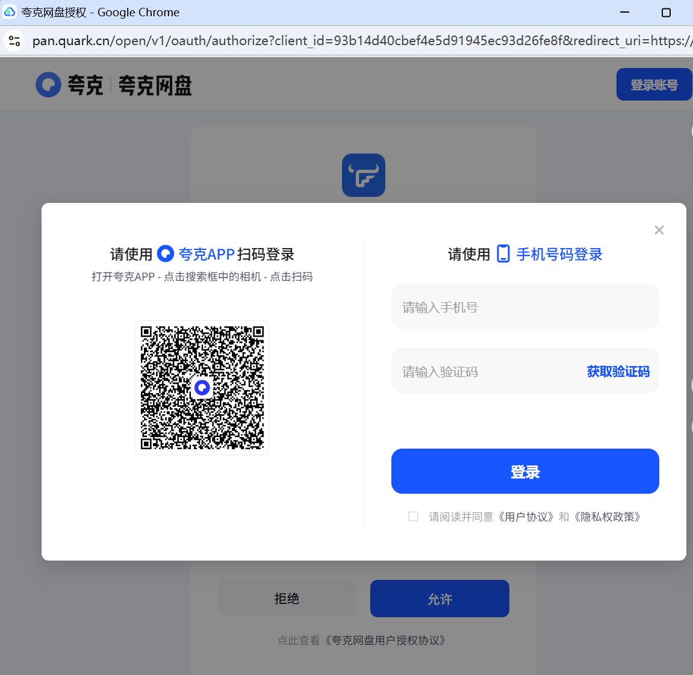Click the blue 登录 button
The height and width of the screenshot is (675, 693).
pyautogui.click(x=525, y=471)
